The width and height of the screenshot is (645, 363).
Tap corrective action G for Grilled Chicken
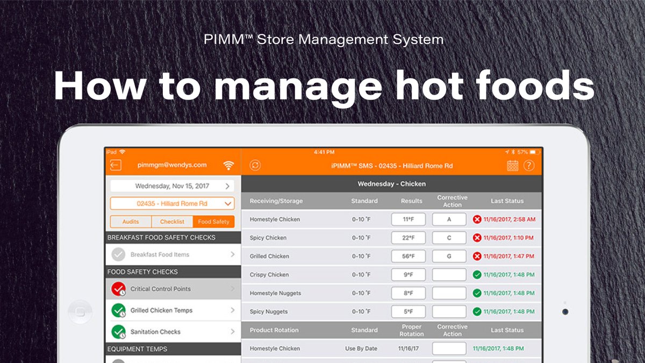tap(449, 256)
